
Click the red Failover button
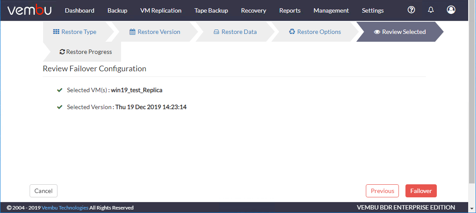coord(421,191)
